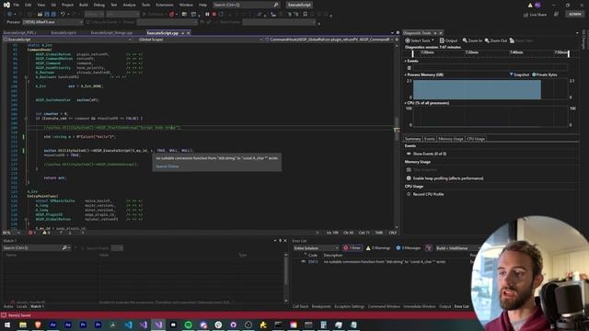This screenshot has height=331, width=589.
Task: Open the File menu
Action: pyautogui.click(x=17, y=5)
